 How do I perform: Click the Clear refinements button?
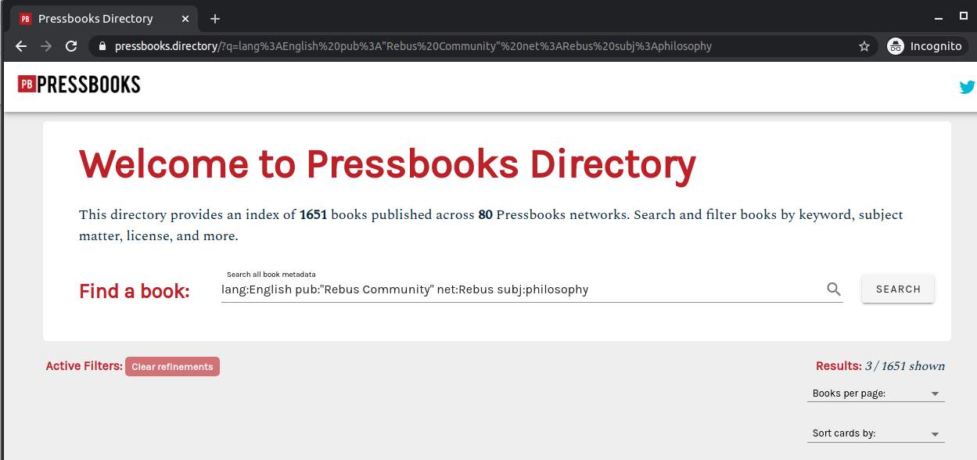click(x=172, y=367)
